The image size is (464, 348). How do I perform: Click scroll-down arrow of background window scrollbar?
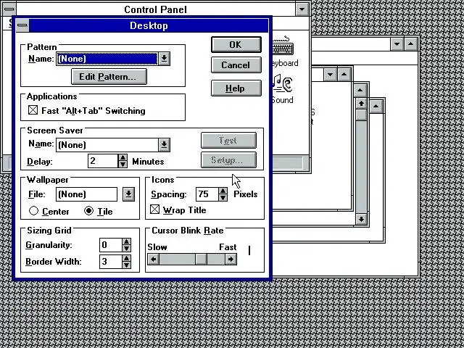click(361, 220)
